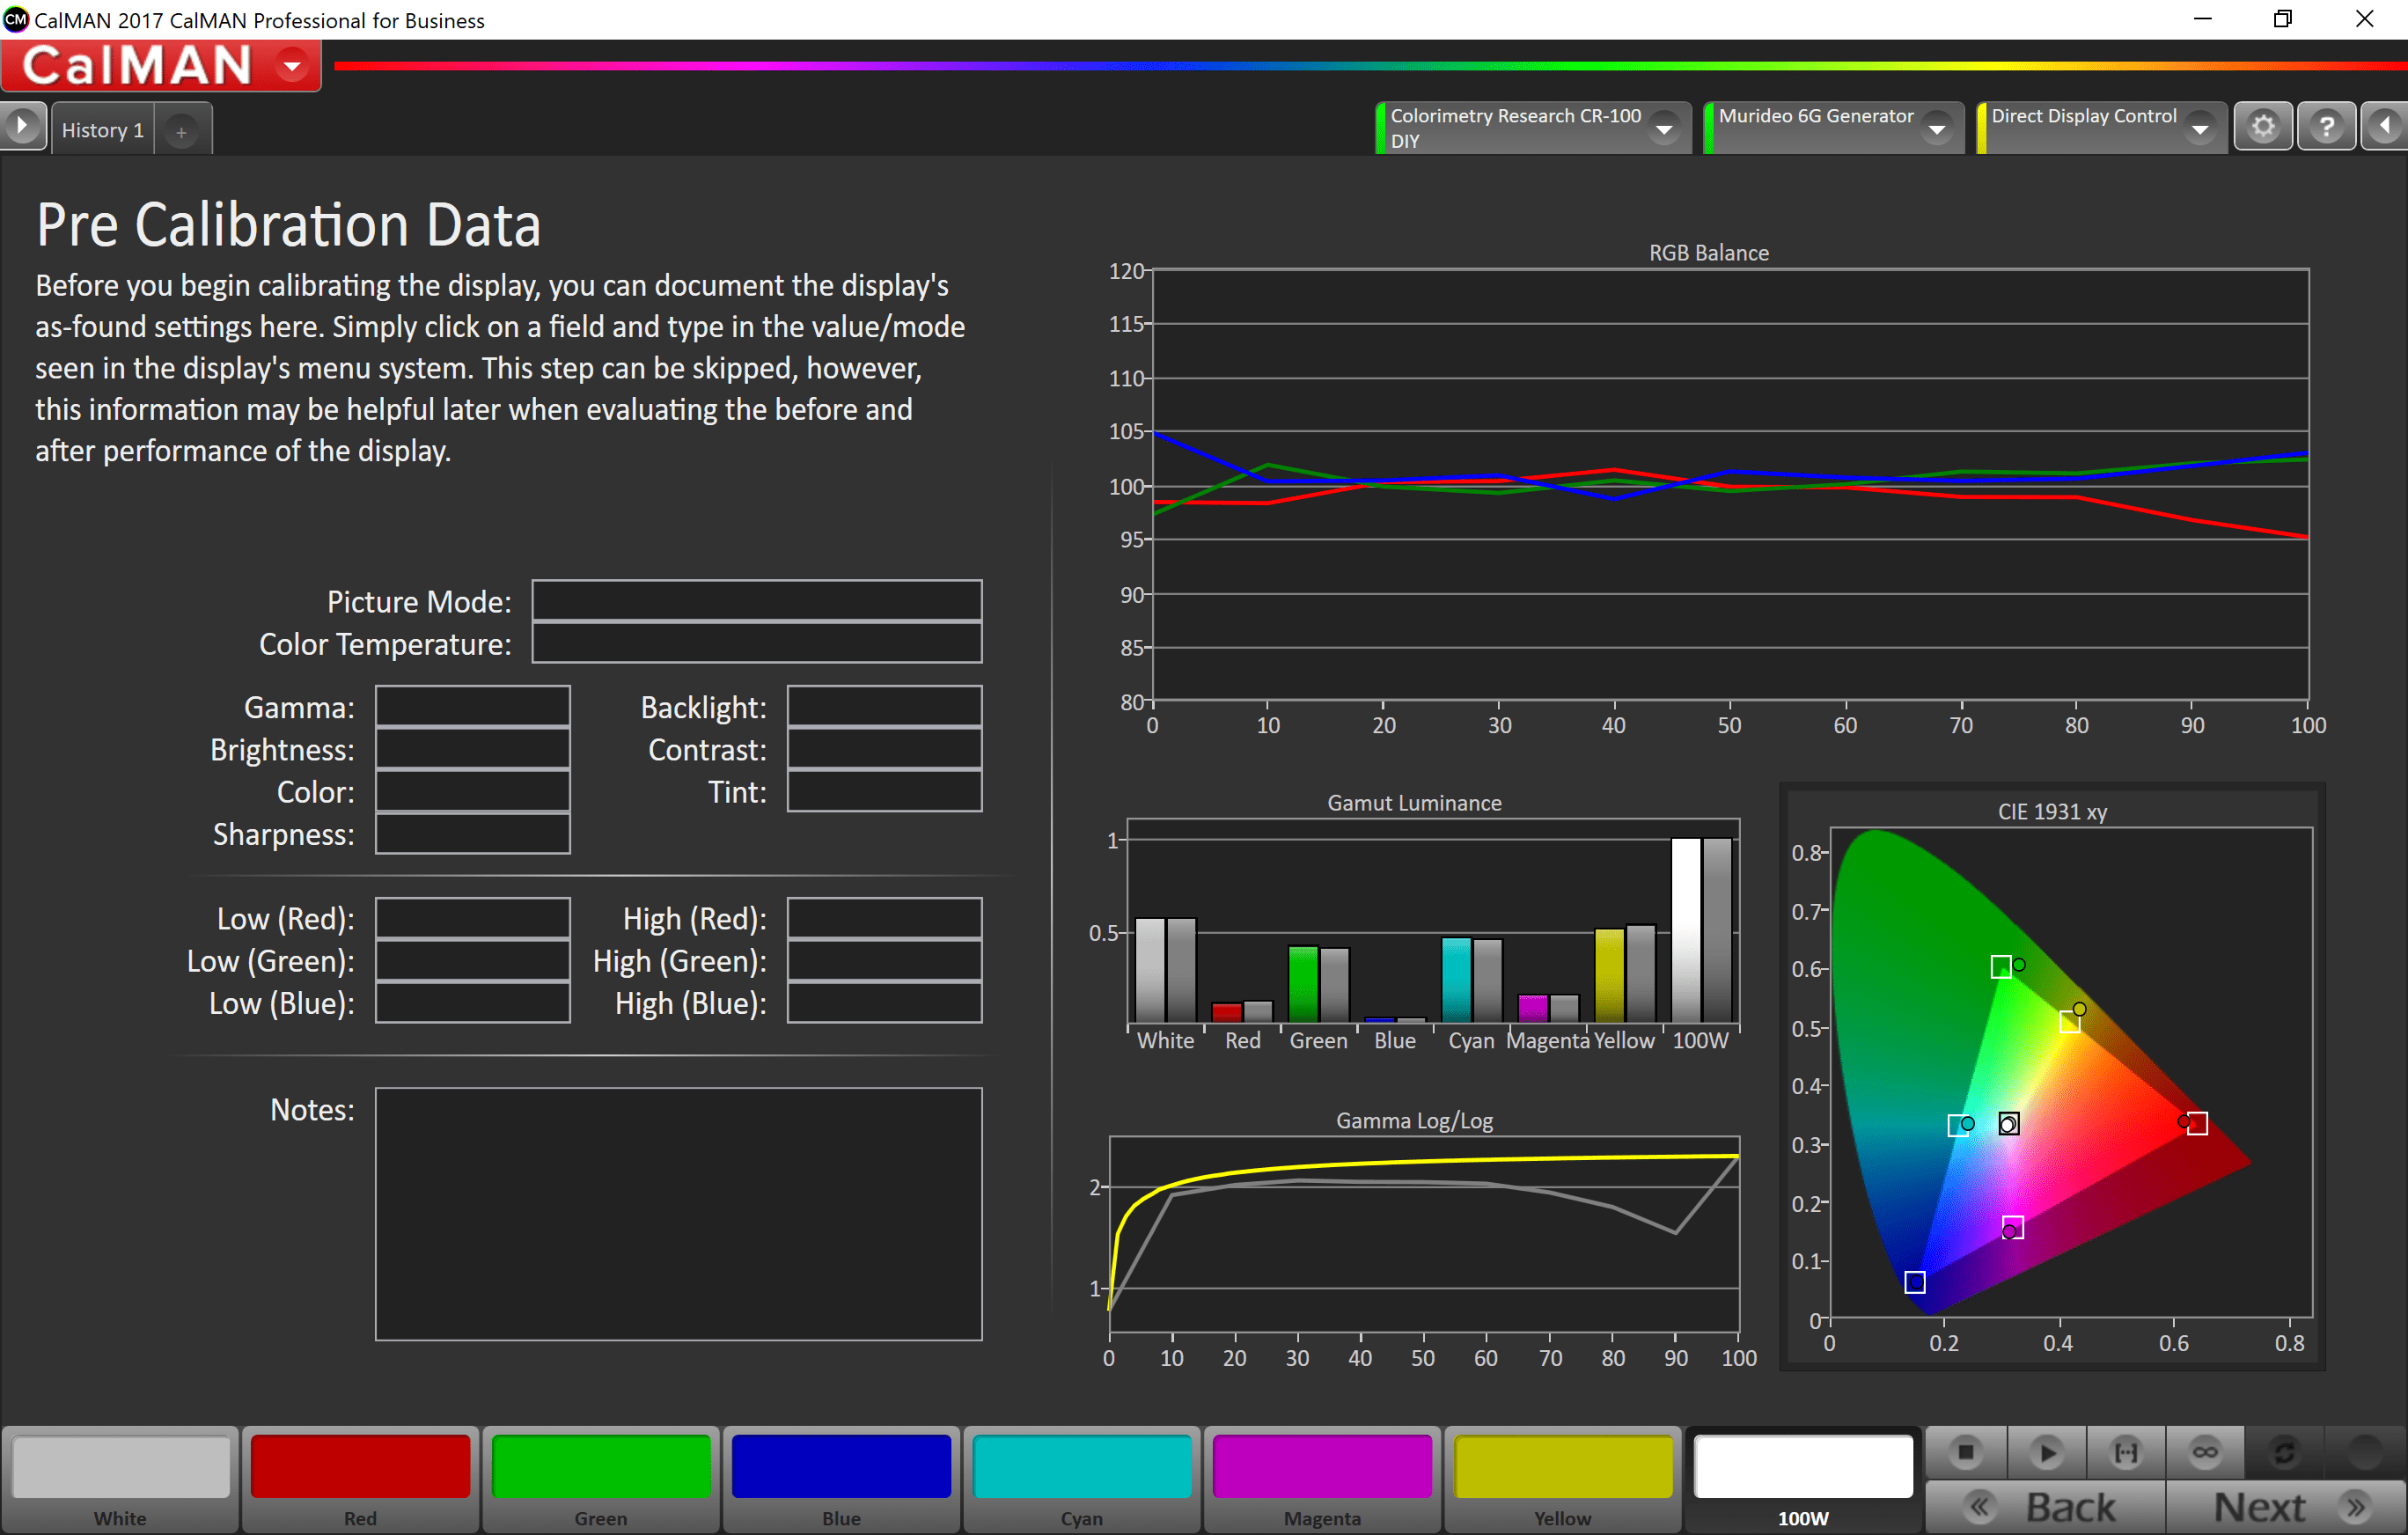
Task: Click the Back button
Action: [x=2045, y=1507]
